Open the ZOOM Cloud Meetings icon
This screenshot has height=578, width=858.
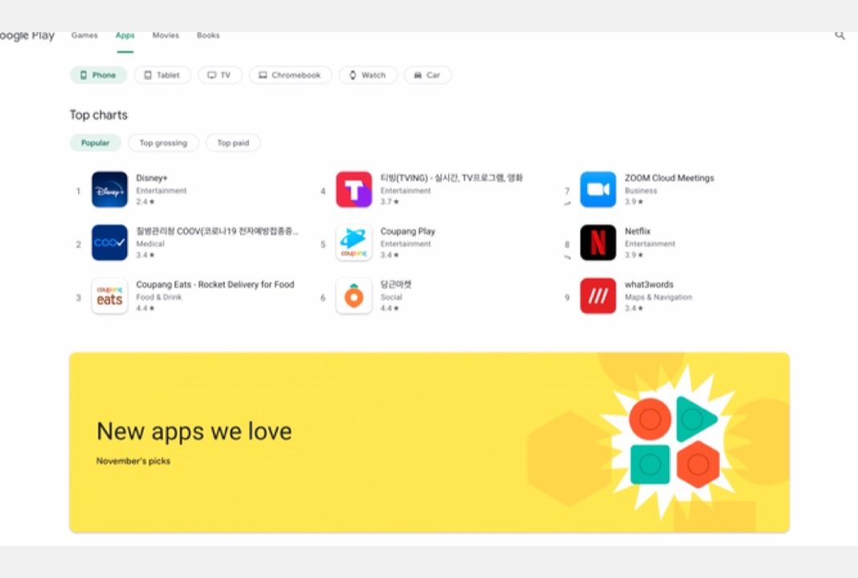598,189
